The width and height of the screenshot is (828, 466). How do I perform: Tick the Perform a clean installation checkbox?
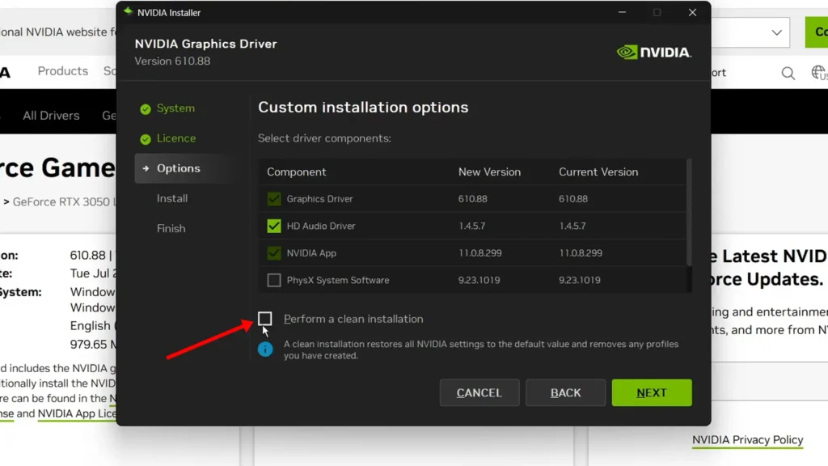[264, 319]
